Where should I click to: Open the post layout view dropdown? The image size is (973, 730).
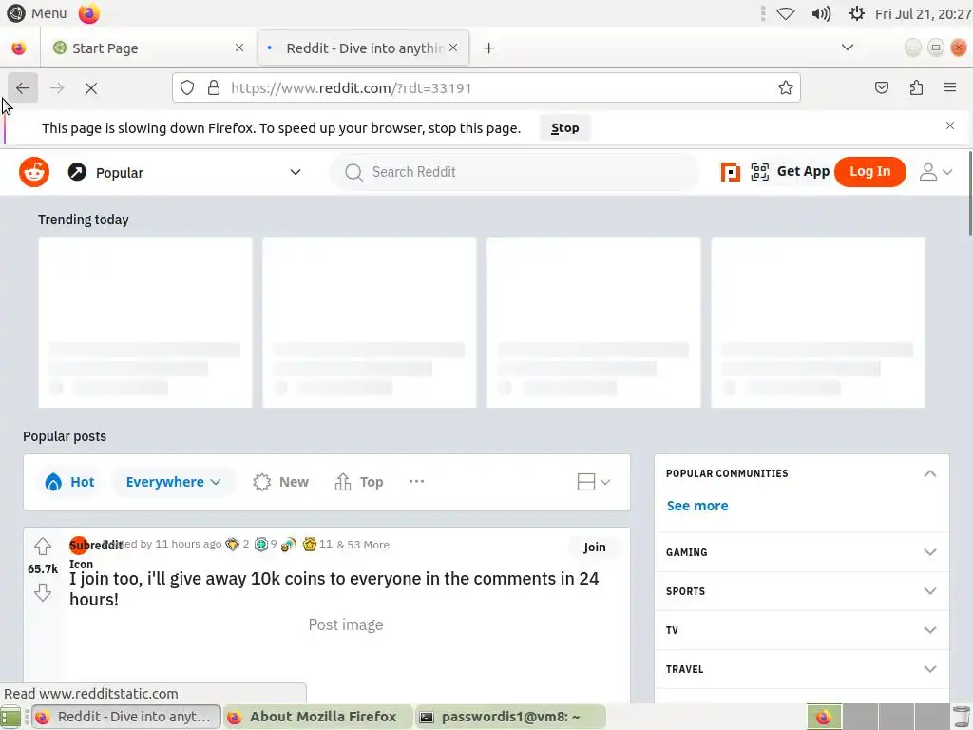[x=593, y=482]
